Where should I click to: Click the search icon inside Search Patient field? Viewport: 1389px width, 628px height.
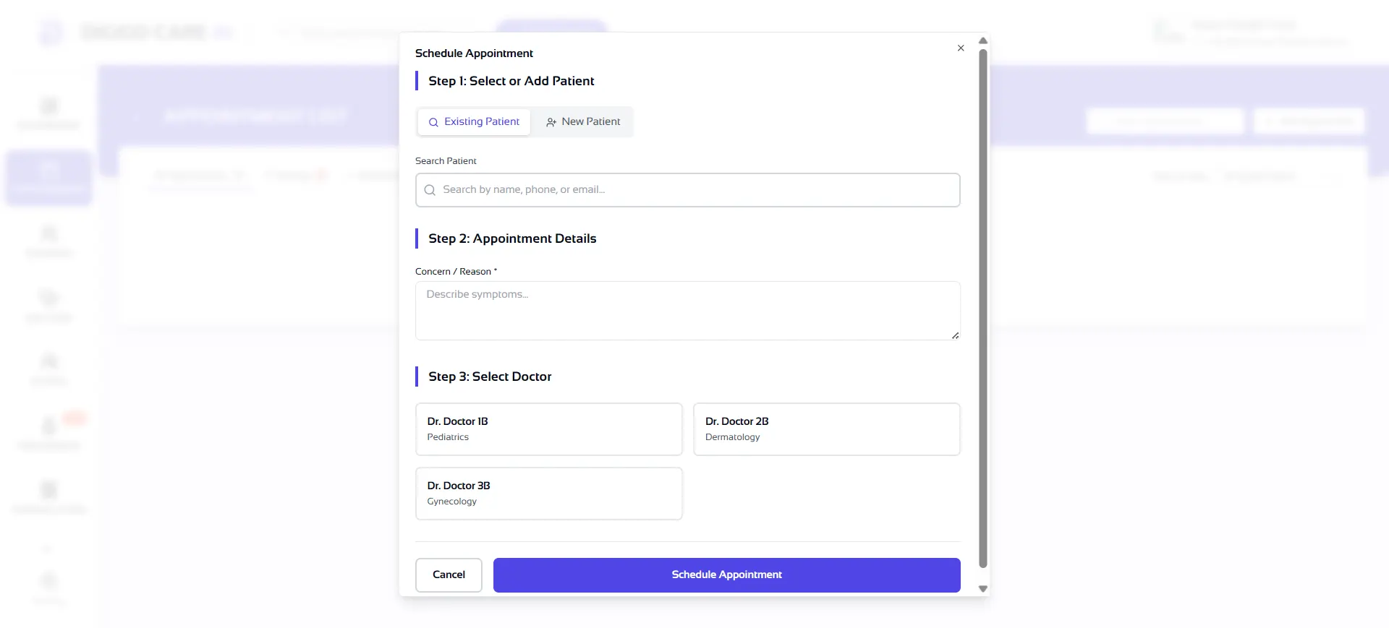click(430, 190)
